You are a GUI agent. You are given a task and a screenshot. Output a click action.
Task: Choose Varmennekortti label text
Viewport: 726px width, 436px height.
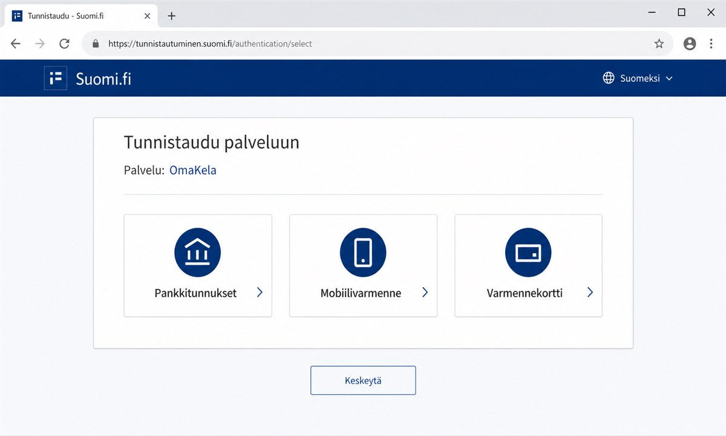click(525, 293)
